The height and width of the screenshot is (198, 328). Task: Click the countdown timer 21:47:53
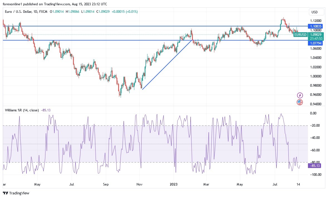click(x=316, y=39)
